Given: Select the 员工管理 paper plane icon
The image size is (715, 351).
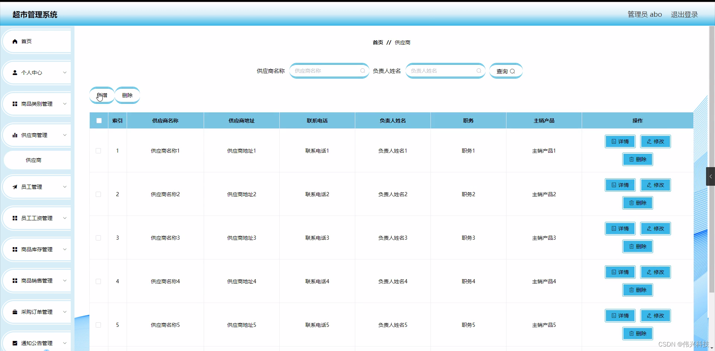Looking at the screenshot, I should 15,187.
